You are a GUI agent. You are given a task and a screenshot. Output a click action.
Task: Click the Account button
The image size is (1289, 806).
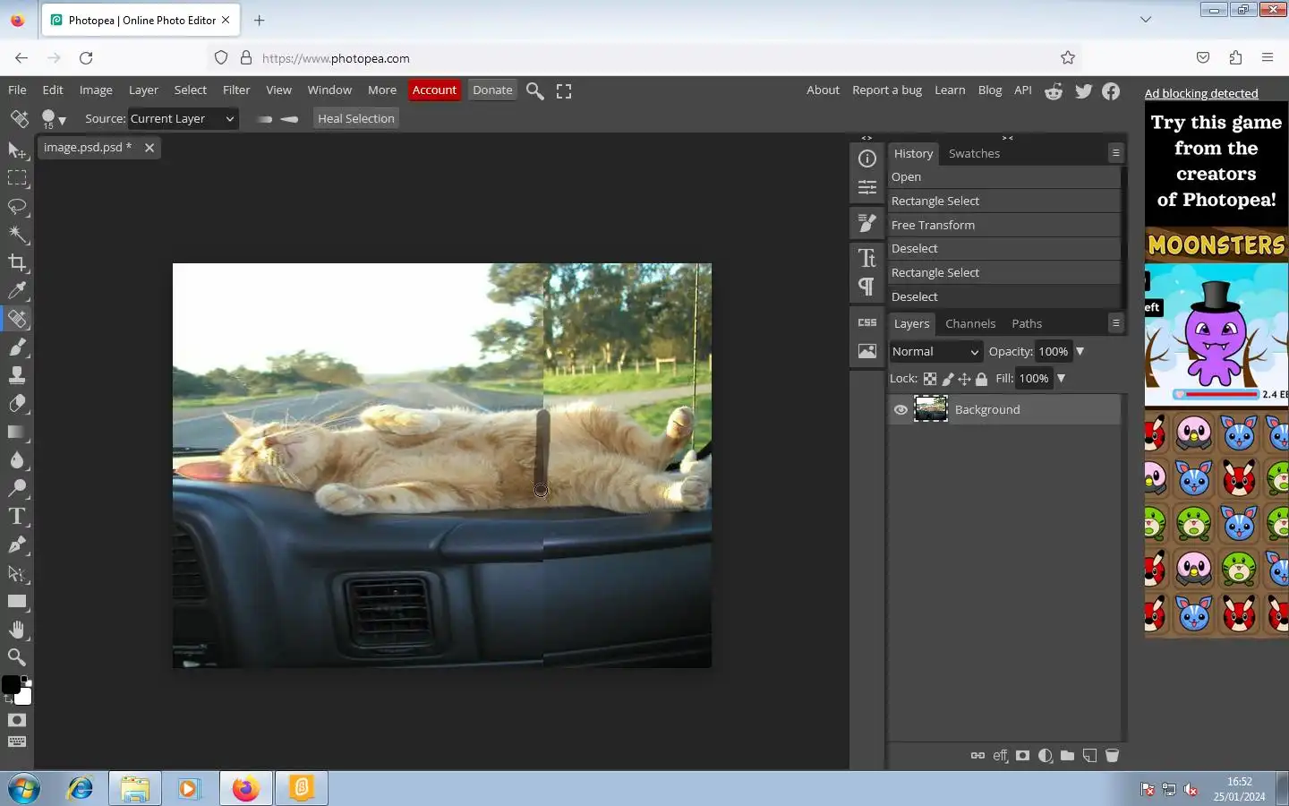(x=434, y=90)
